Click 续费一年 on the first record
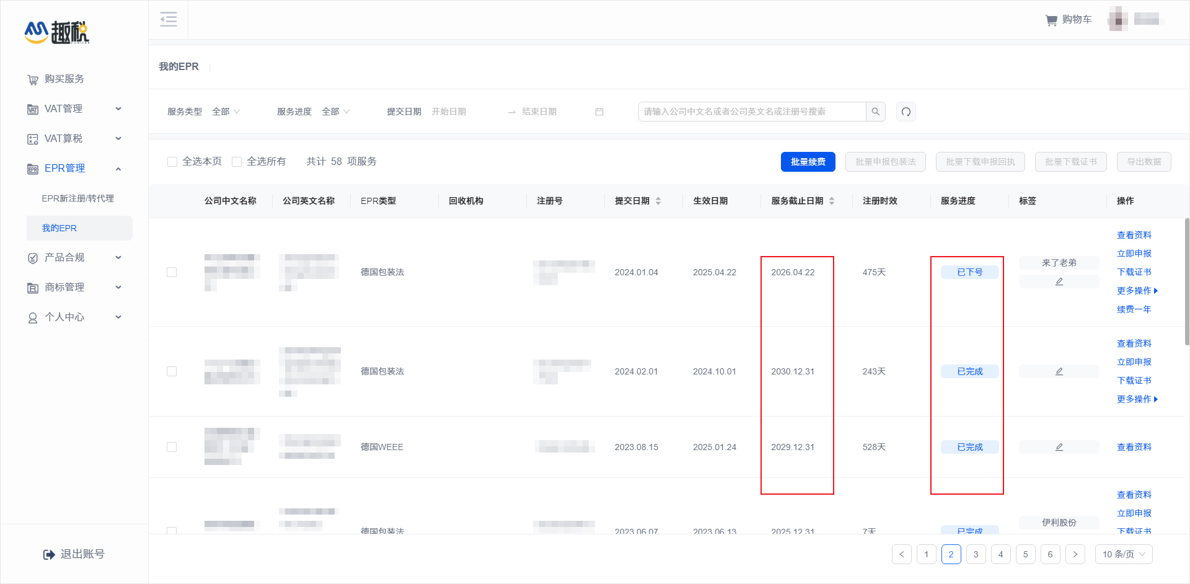1190x584 pixels. [x=1133, y=309]
